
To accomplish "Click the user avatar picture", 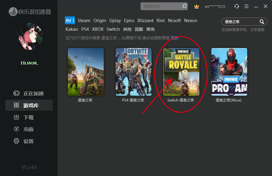I will pyautogui.click(x=30, y=36).
